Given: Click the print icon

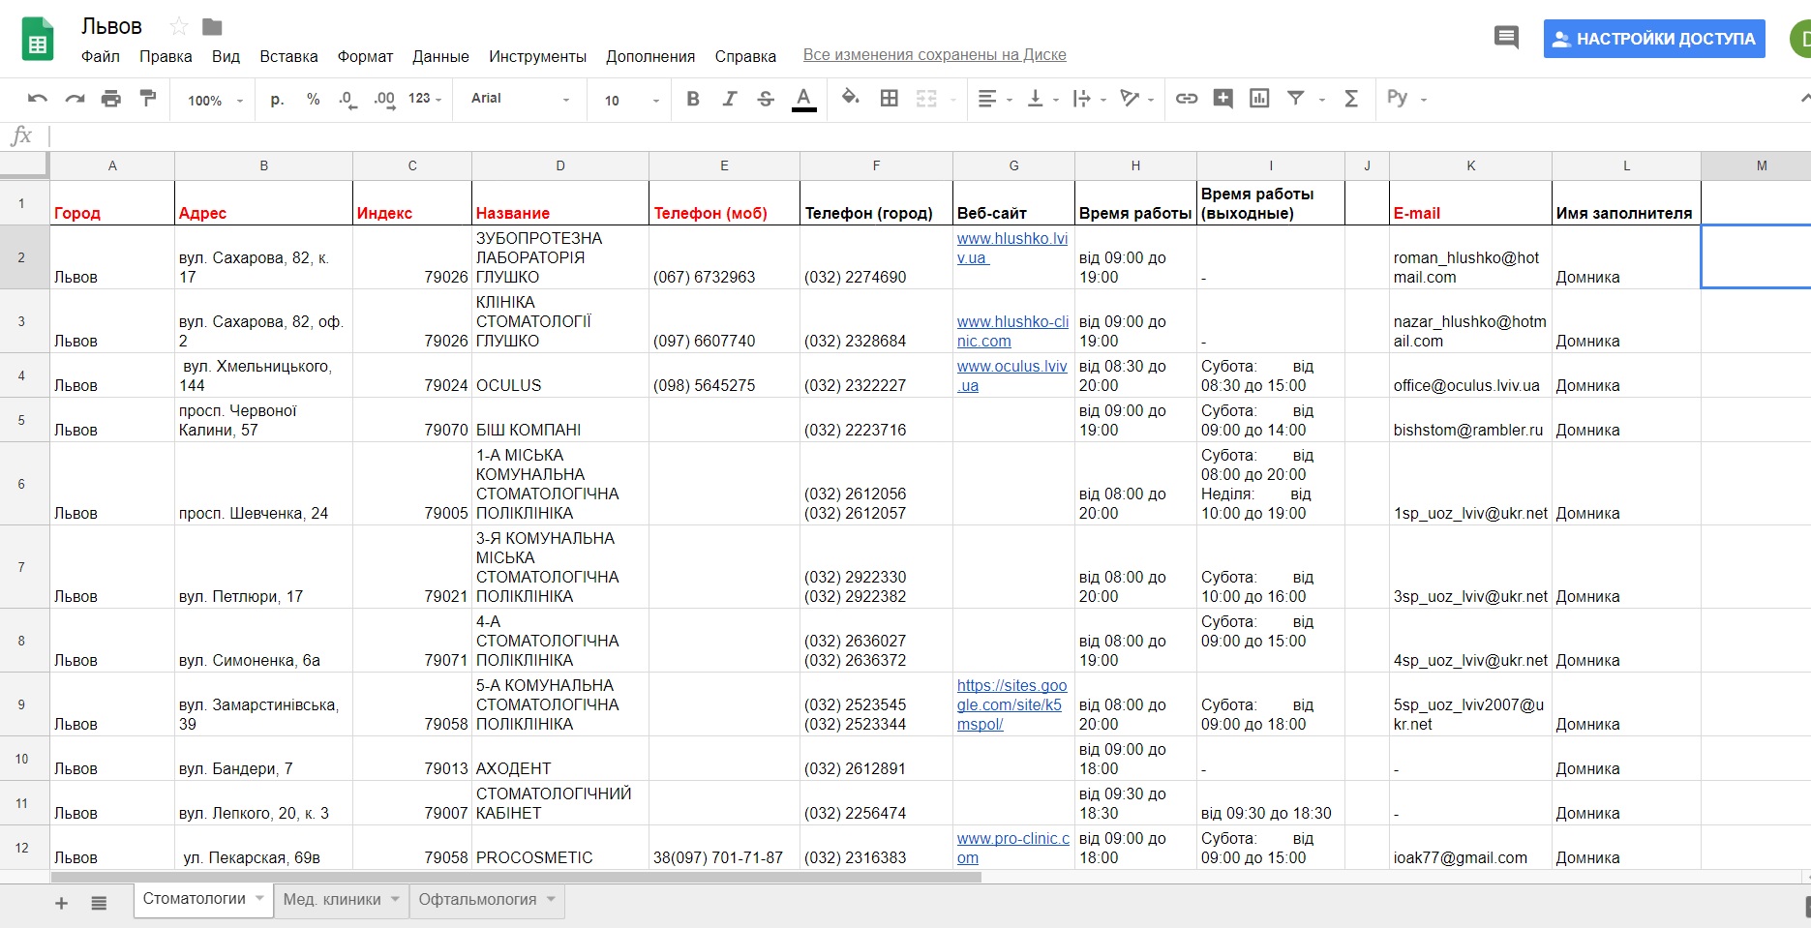Looking at the screenshot, I should [x=111, y=99].
